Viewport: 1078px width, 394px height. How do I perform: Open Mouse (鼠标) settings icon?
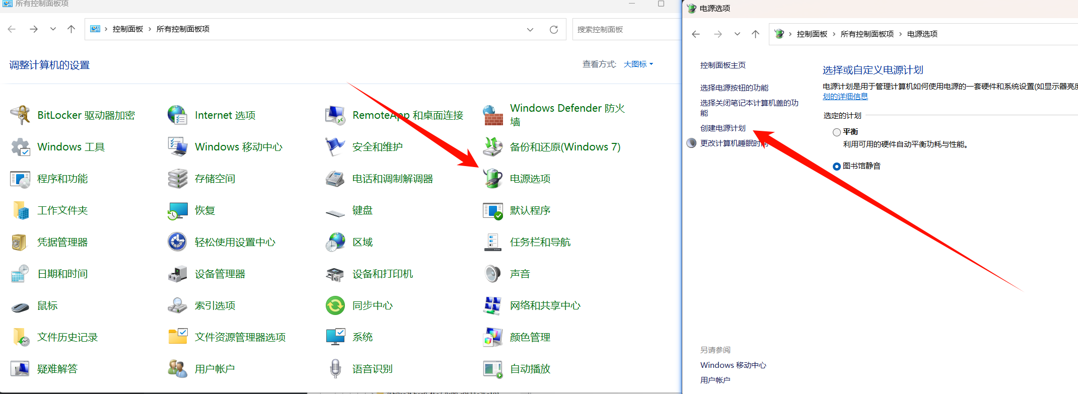[x=20, y=306]
